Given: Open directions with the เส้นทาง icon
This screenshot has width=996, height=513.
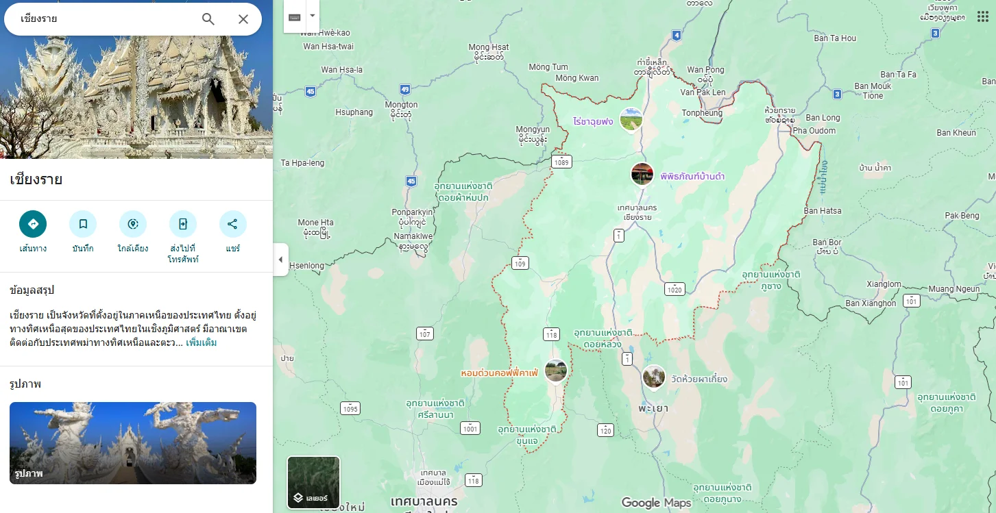Looking at the screenshot, I should click(33, 224).
